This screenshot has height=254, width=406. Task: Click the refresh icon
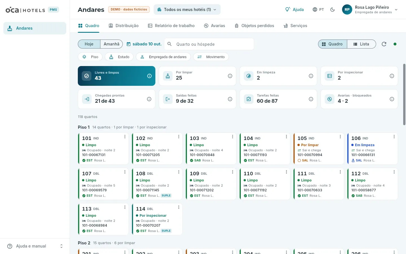(384, 44)
